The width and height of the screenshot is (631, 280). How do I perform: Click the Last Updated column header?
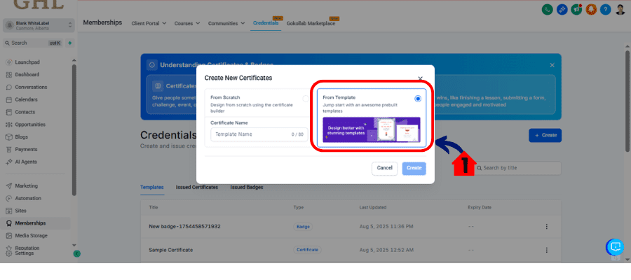[x=373, y=207]
